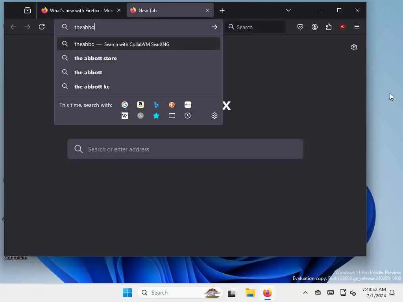Search this time with Bing

pos(156,105)
